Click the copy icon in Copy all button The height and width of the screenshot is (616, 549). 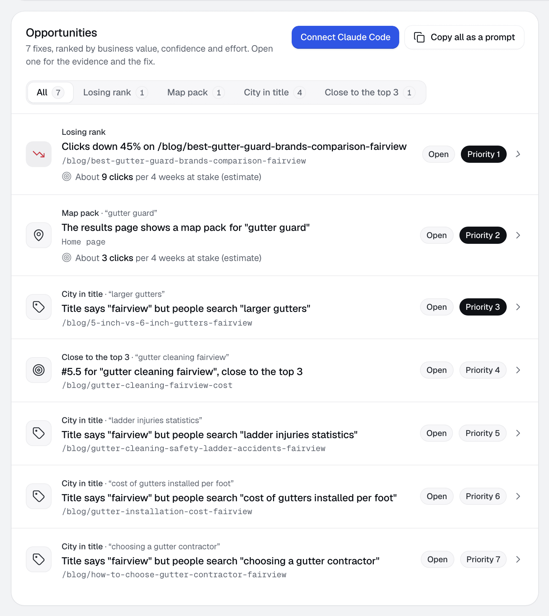tap(419, 37)
